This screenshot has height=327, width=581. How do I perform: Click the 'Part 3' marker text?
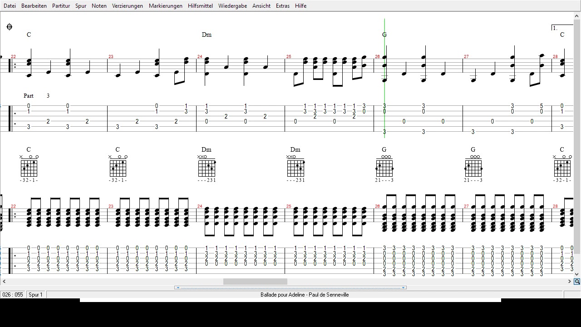click(x=36, y=96)
